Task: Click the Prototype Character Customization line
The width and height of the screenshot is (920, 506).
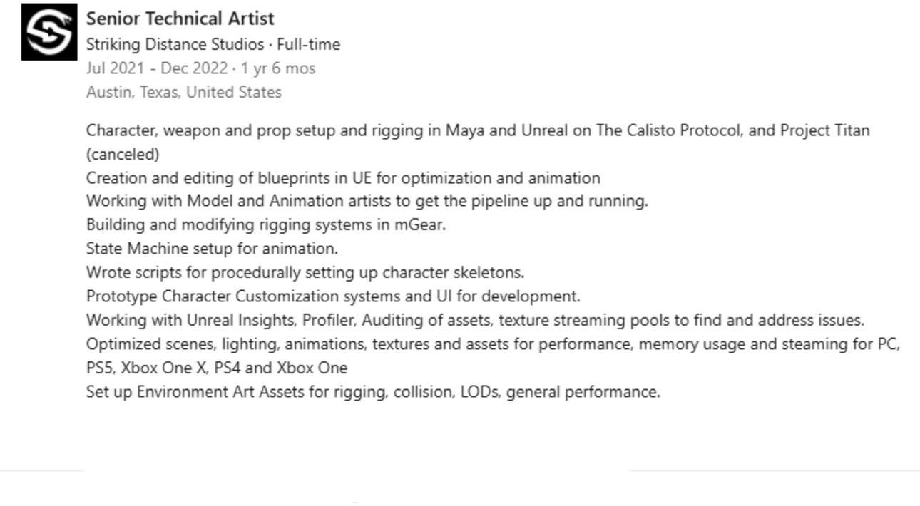Action: (x=332, y=296)
